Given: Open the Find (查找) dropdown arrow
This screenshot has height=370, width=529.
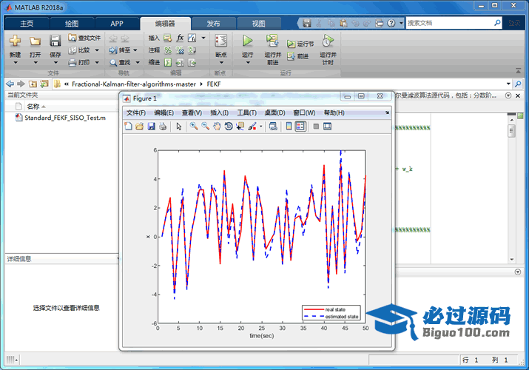Looking at the screenshot, I should pos(138,62).
